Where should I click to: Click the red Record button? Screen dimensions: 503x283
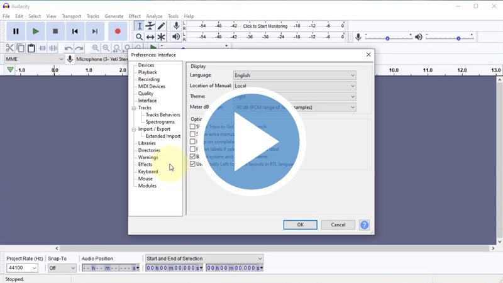coord(118,31)
